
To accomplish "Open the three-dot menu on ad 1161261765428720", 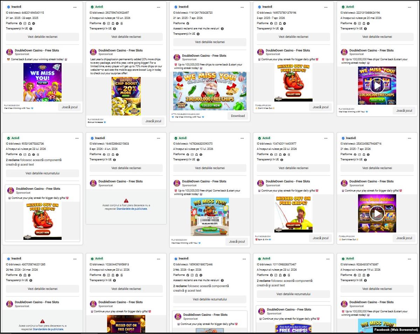I will click(242, 7).
